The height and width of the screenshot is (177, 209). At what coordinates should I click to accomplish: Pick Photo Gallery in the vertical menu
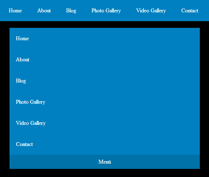point(104,102)
